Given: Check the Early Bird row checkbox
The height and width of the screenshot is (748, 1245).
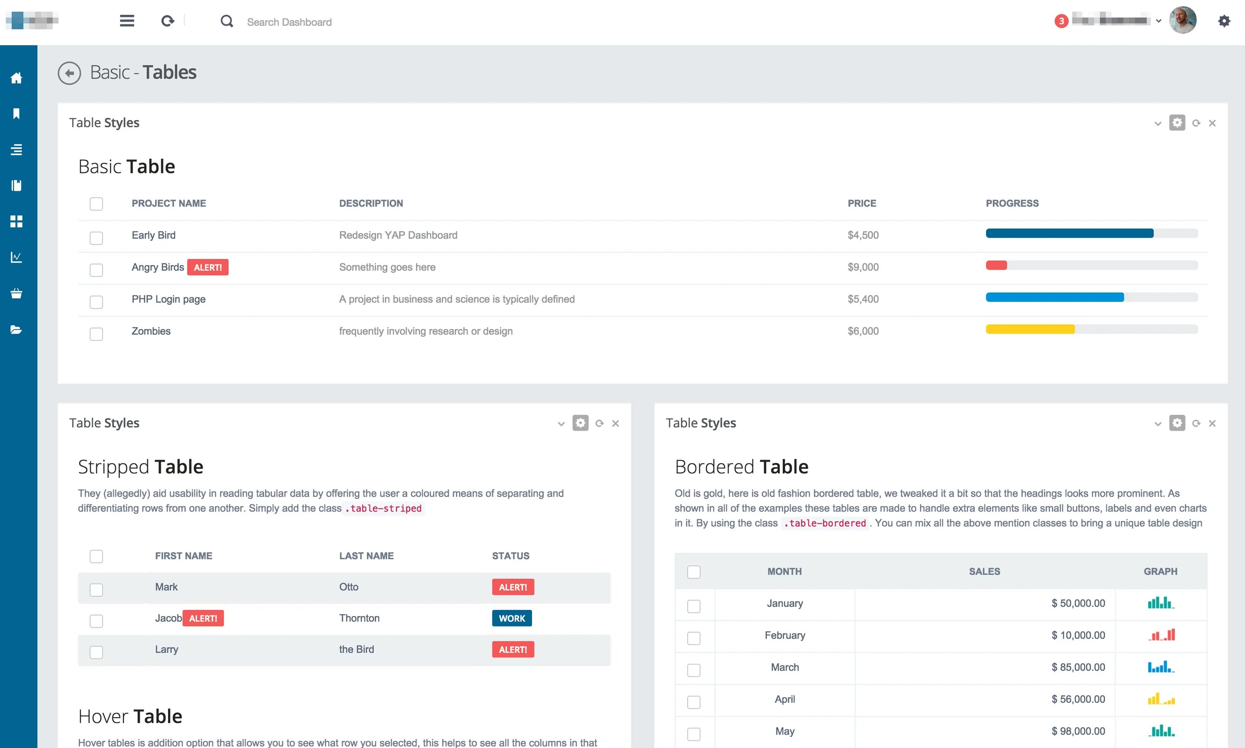Looking at the screenshot, I should tap(96, 238).
